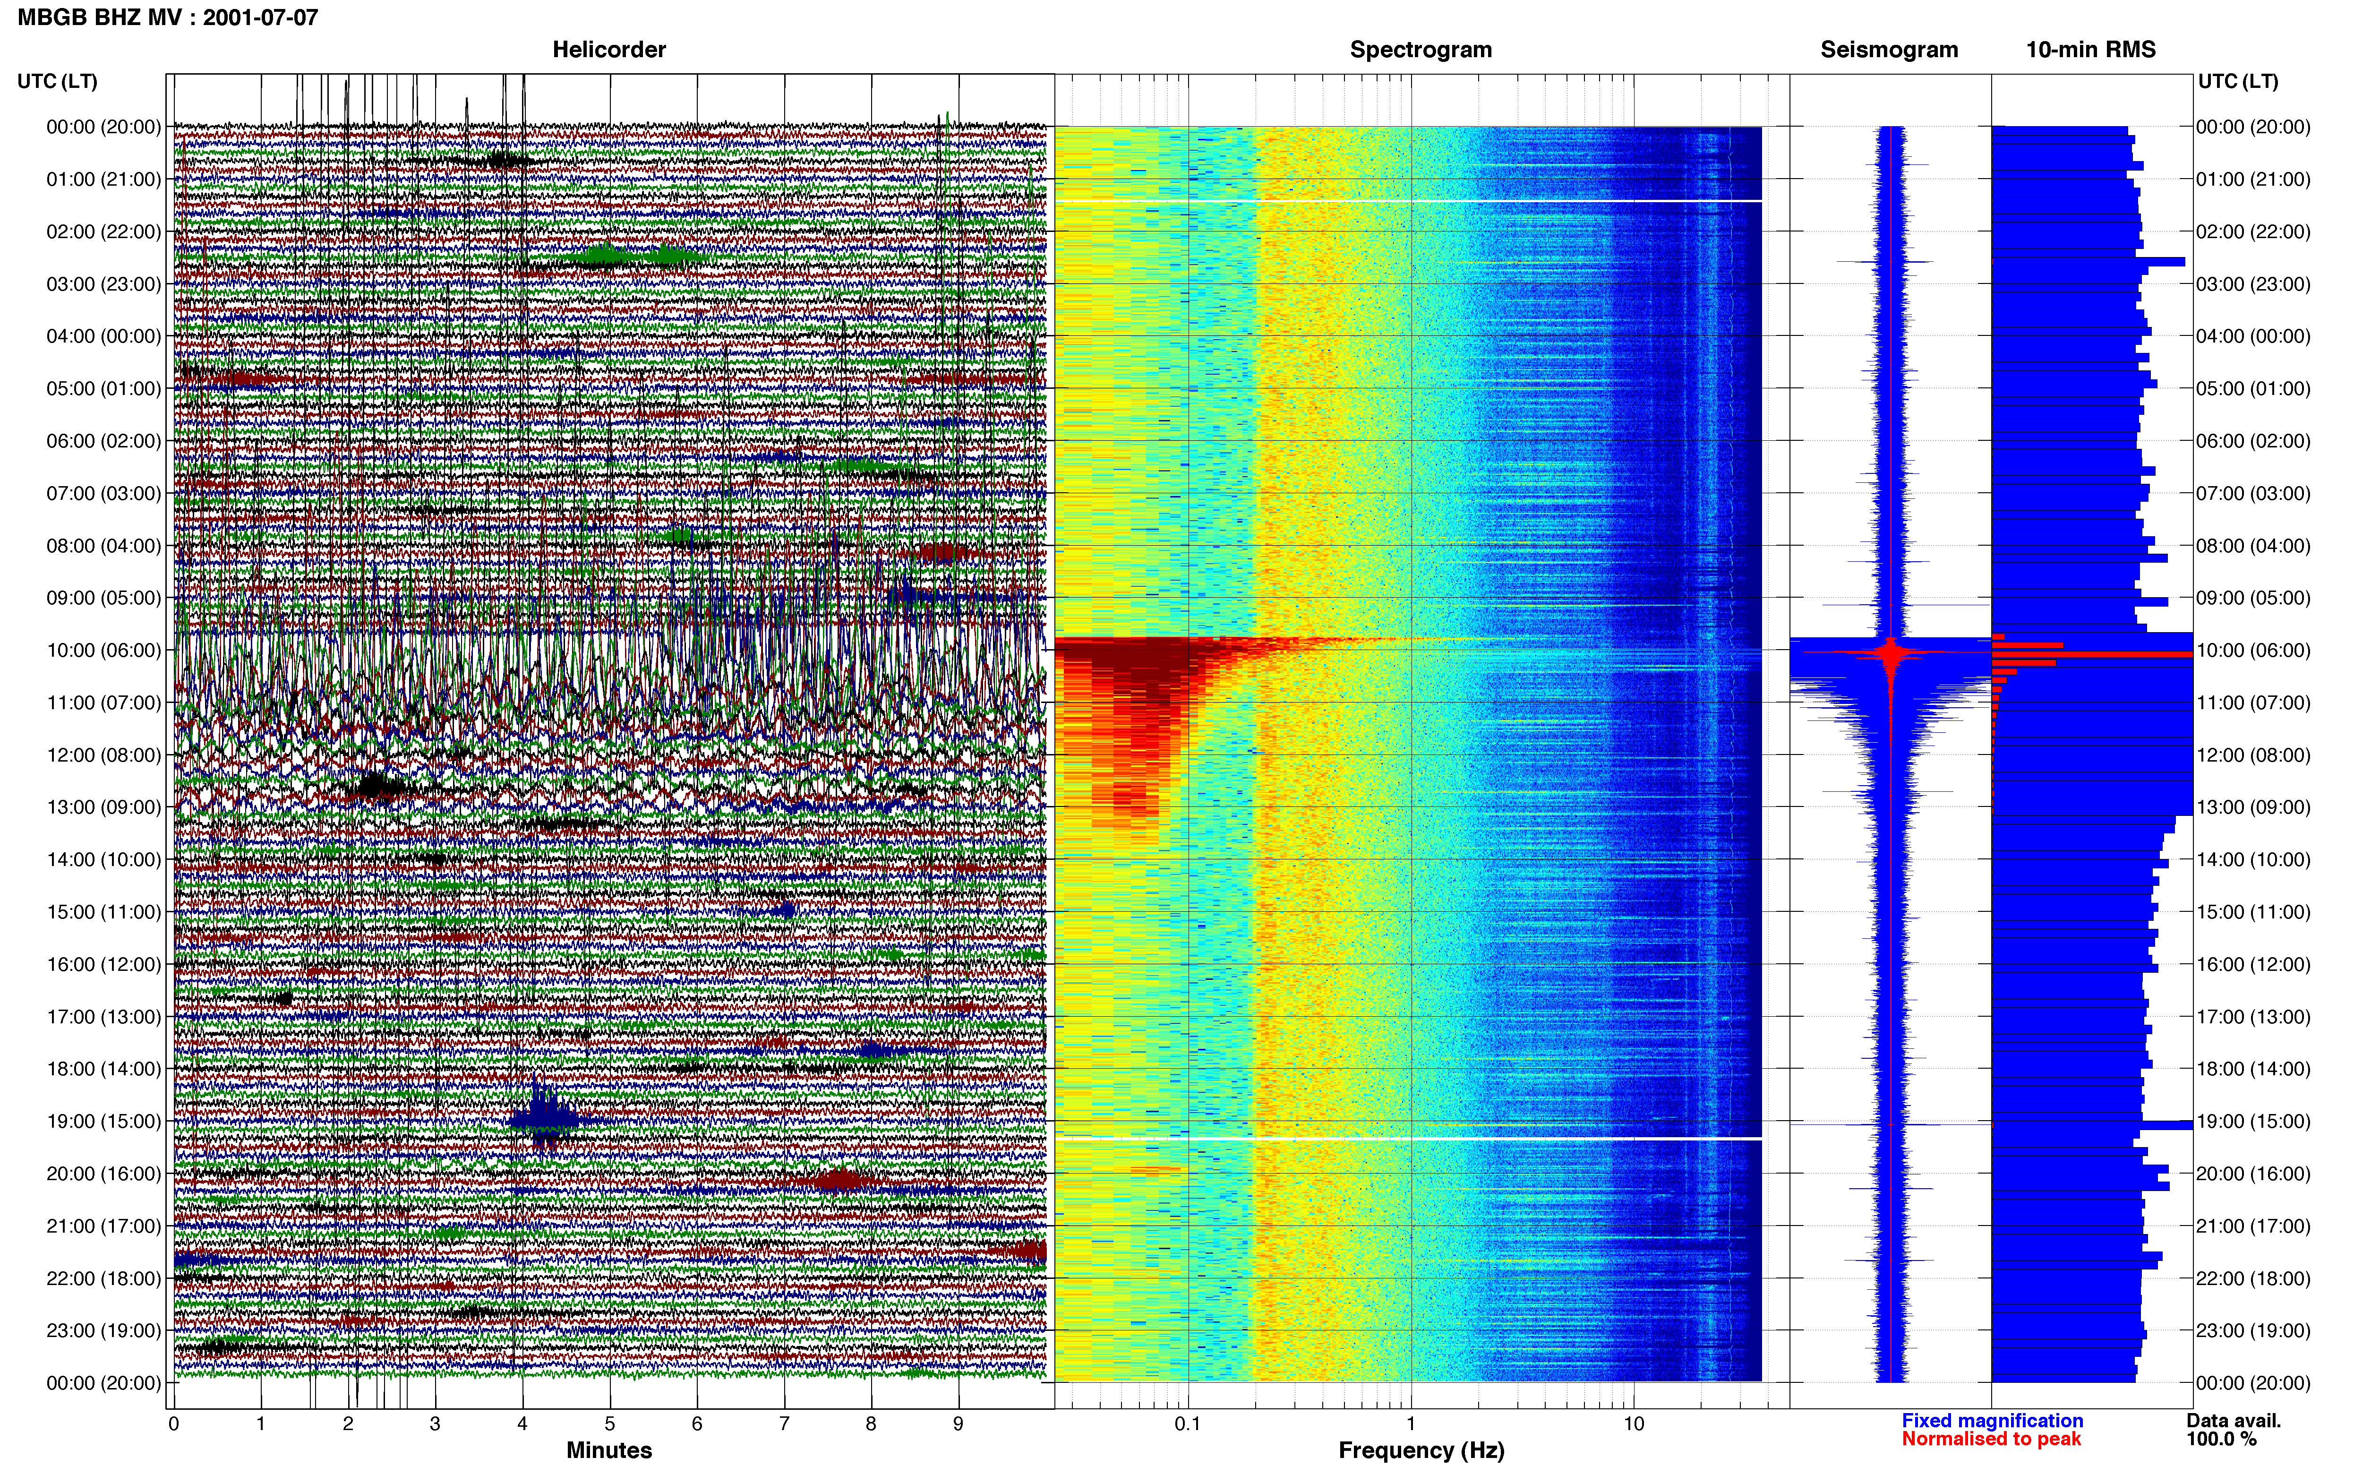Click the "7" tick on the Minutes axis
The image size is (2371, 1483).
[785, 1424]
